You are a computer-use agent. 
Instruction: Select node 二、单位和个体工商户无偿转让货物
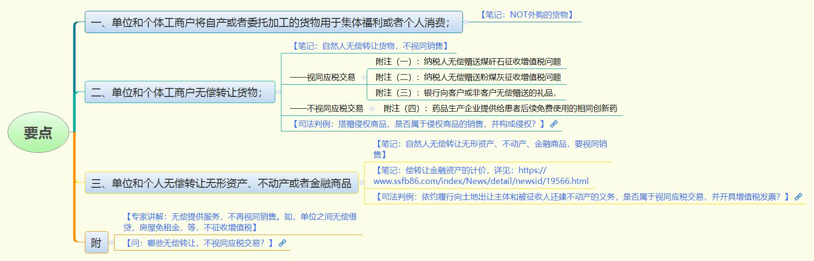tap(180, 92)
